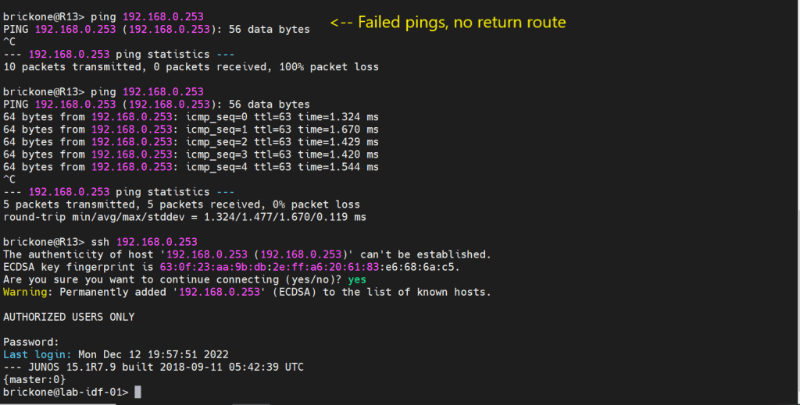
Task: Click the icmp_seq=4 ping reply line
Action: pyautogui.click(x=191, y=167)
